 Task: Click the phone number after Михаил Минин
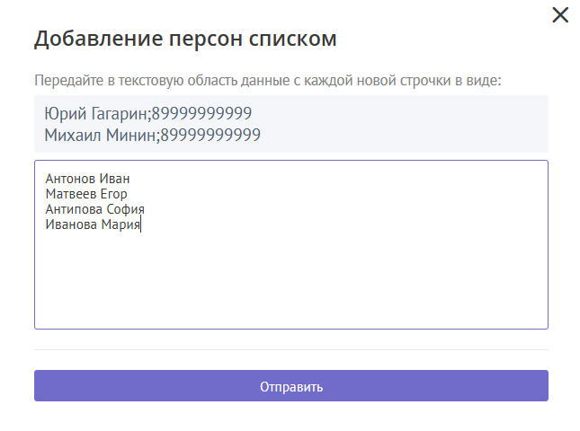[x=210, y=135]
